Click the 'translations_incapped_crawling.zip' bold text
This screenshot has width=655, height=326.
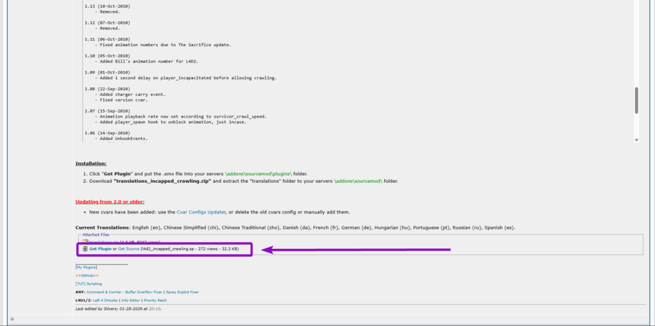[x=162, y=181]
